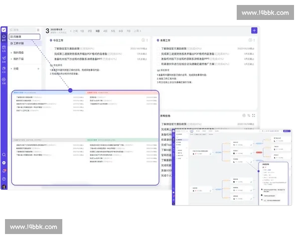This screenshot has width=299, height=239.
Task: Check the 准备杭州线下沙龙 task in 今日工作
Action: (x=51, y=59)
